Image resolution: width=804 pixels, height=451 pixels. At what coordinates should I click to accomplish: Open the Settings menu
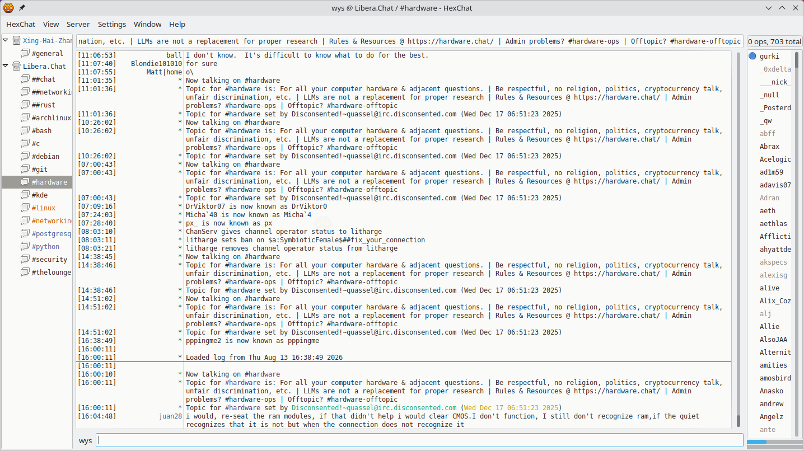(x=112, y=24)
